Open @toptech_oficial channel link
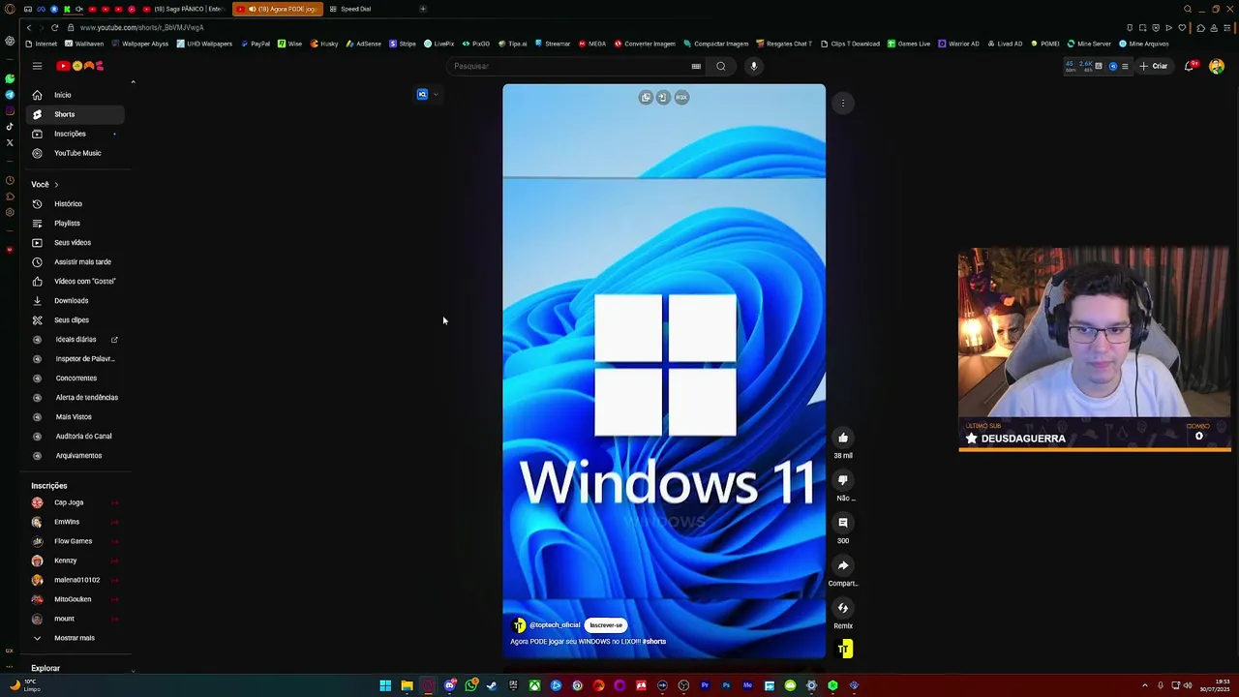The image size is (1239, 697). 555,625
